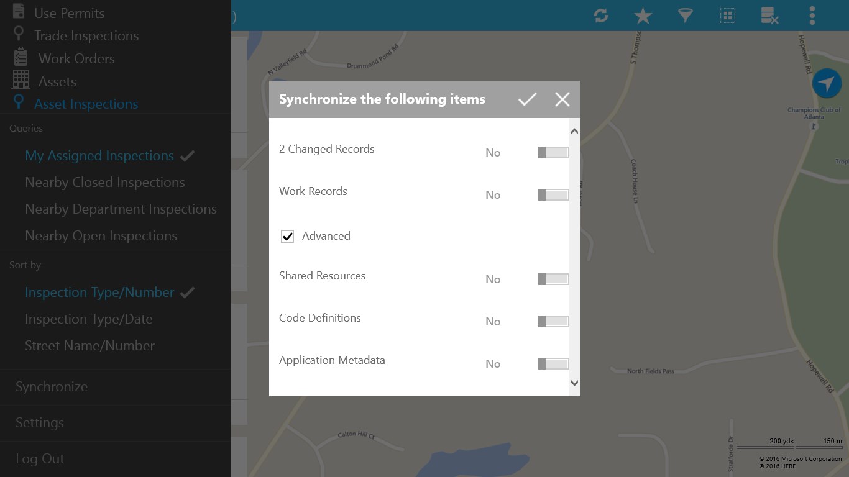Click the up chevron in the sync dialog
Viewport: 849px width, 477px height.
pos(574,130)
